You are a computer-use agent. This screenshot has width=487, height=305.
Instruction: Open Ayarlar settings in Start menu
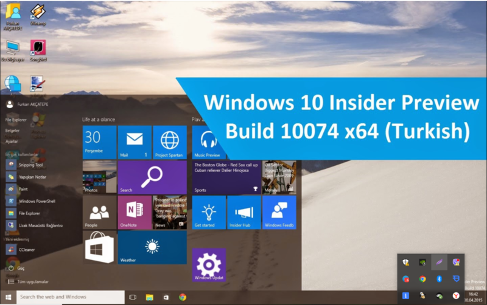click(x=12, y=142)
